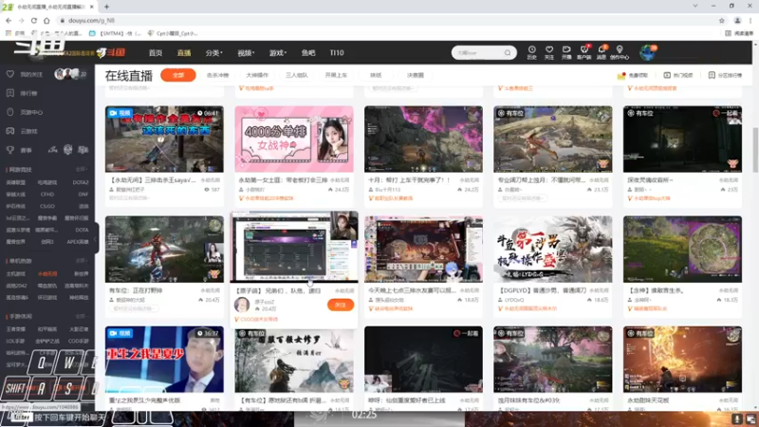Viewport: 759px width, 427px height.
Task: Open 赛事 trophy icon in sidebar
Action: click(10, 150)
